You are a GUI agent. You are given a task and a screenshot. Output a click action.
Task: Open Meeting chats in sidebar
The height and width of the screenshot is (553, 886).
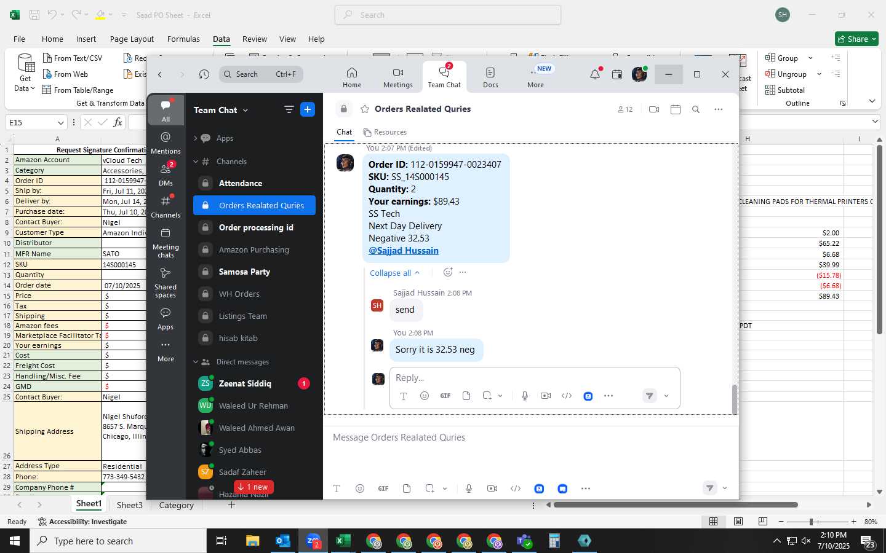coord(166,242)
